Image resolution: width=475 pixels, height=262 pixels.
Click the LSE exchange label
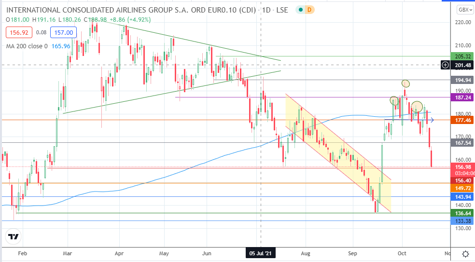pyautogui.click(x=282, y=10)
